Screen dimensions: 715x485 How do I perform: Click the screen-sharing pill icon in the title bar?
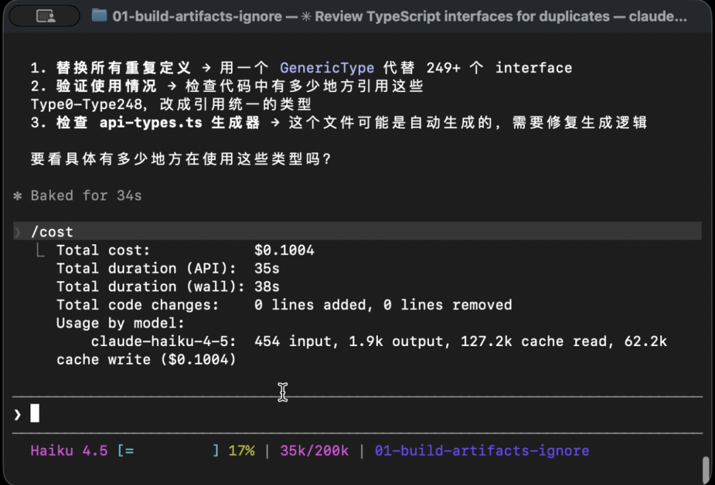(45, 17)
